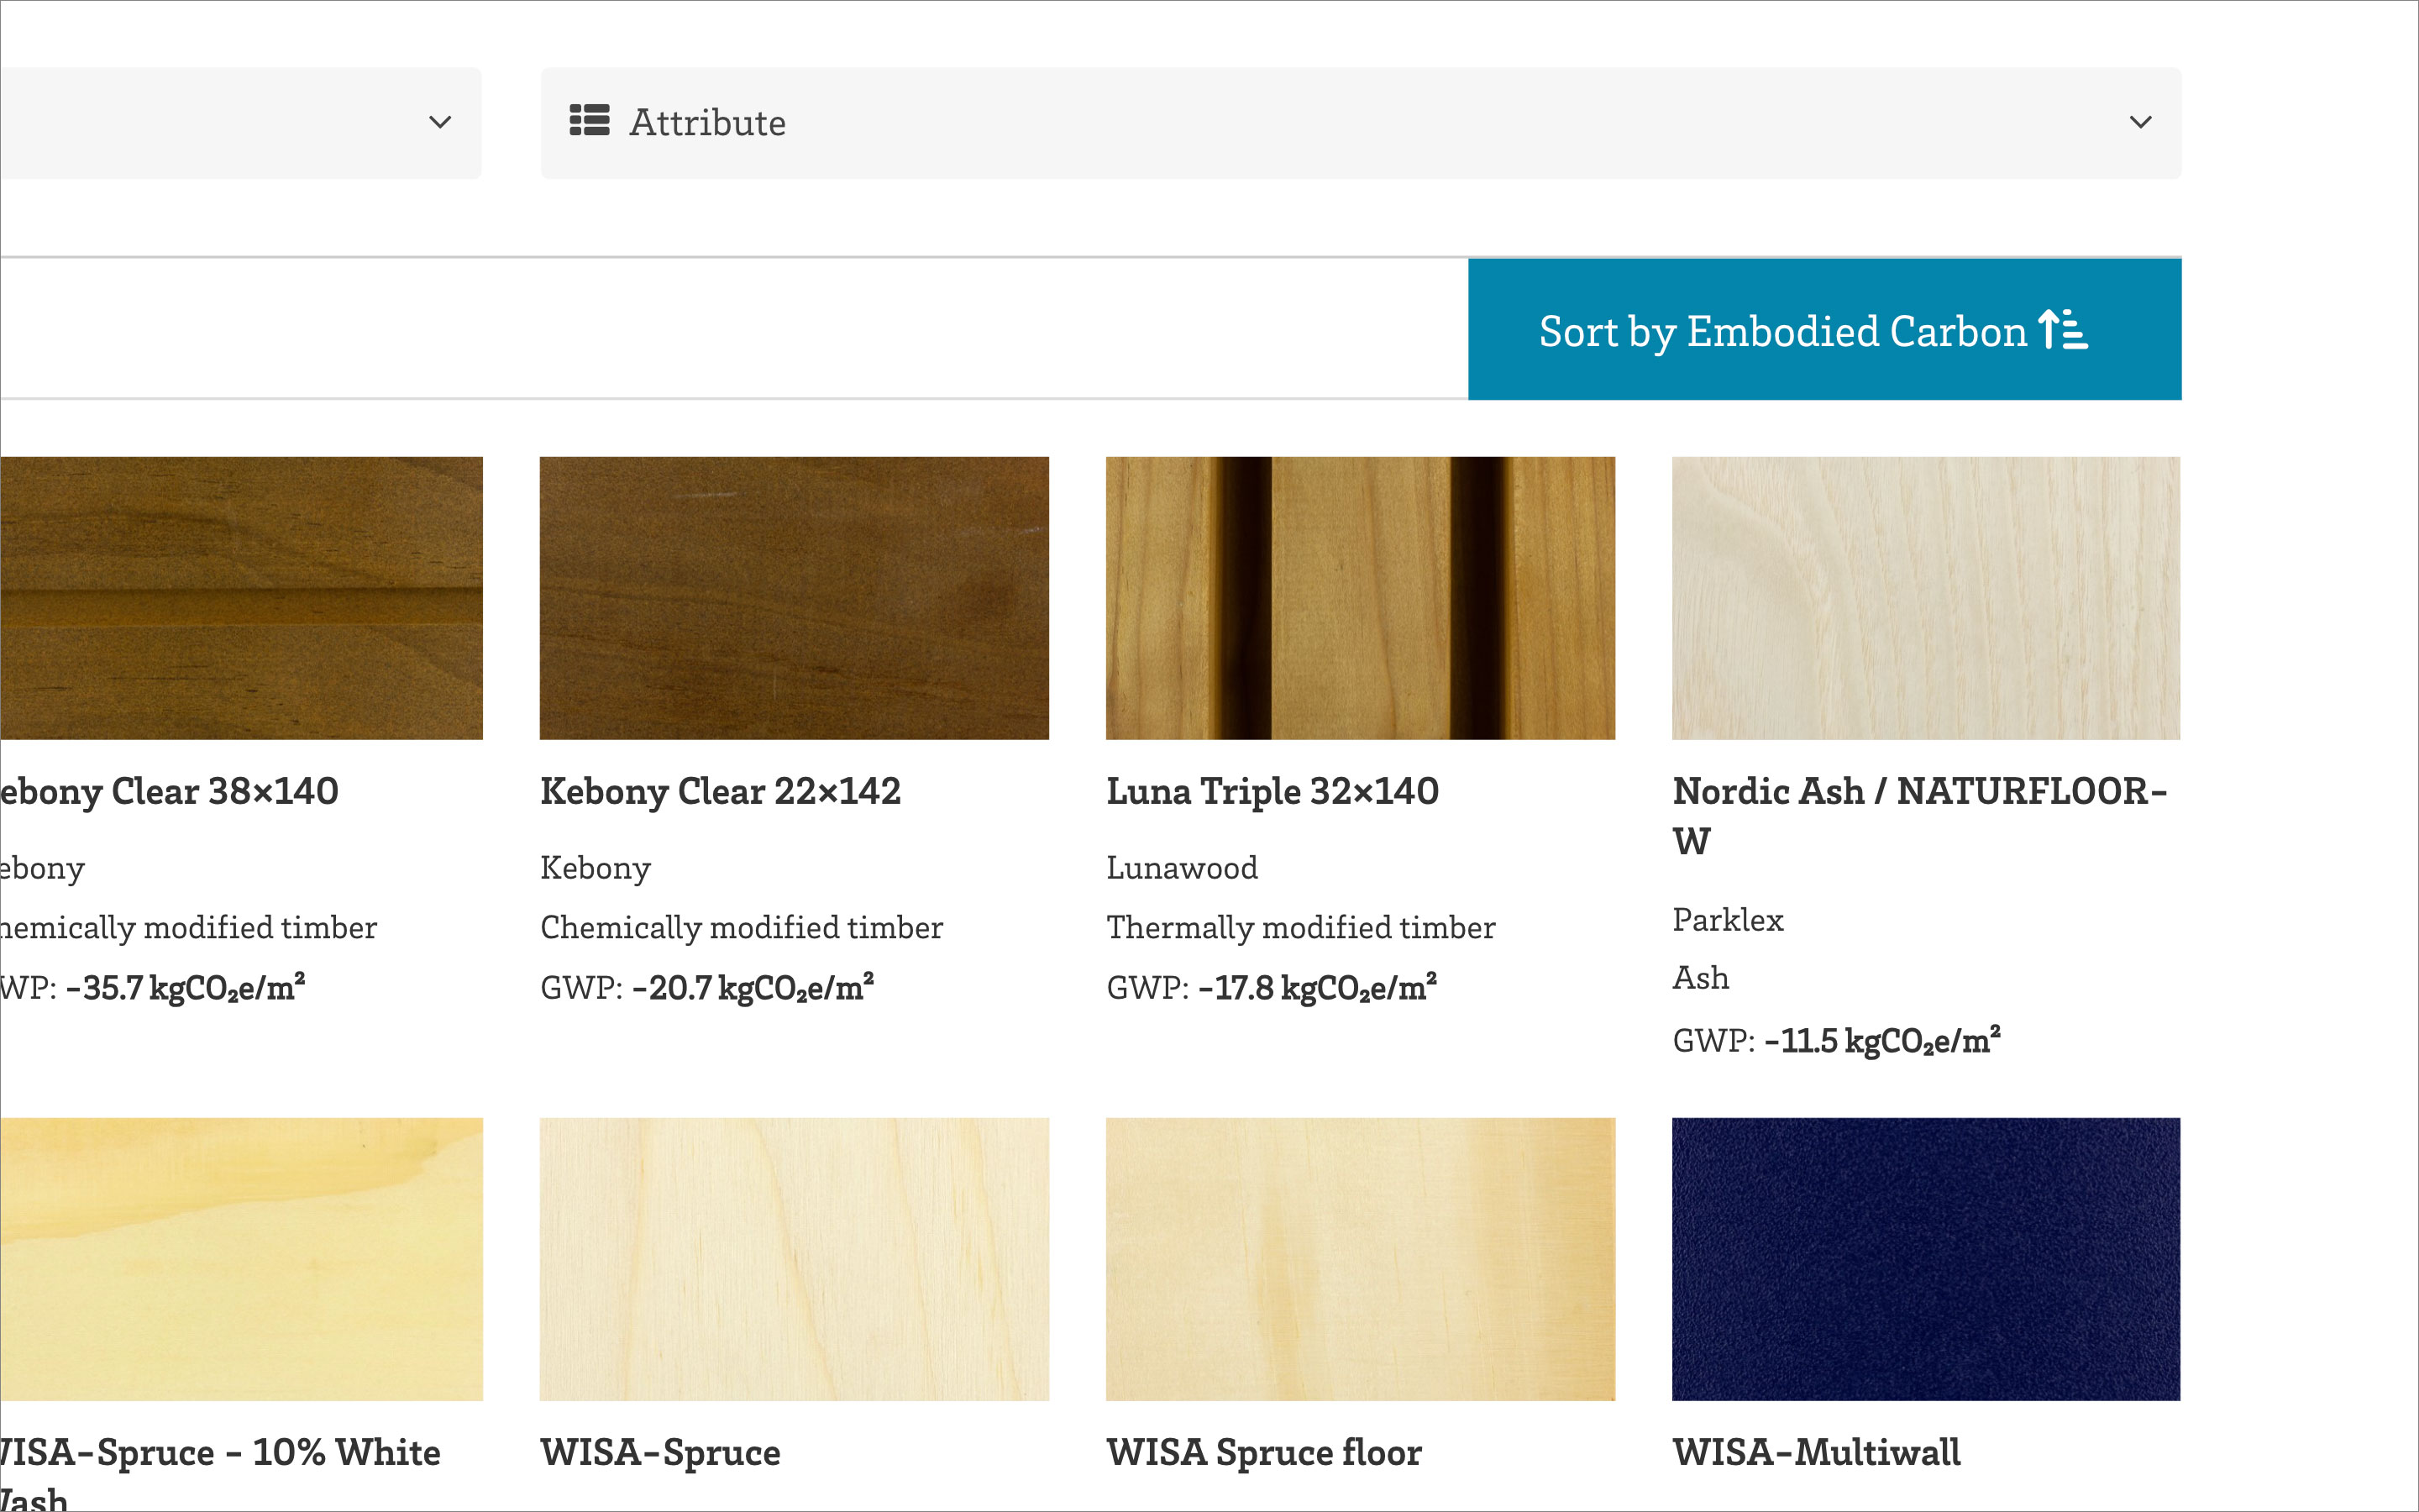Click the Sort by Embodied Carbon button
The image size is (2419, 1512).
[x=1825, y=329]
